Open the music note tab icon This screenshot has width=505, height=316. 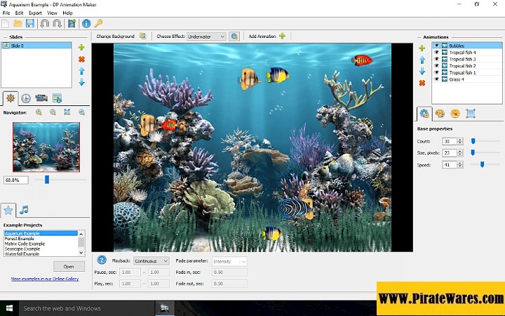click(x=24, y=209)
